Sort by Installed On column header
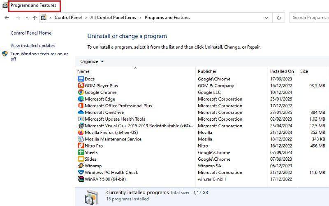Screen dimensions: 329x206 coord(283,71)
